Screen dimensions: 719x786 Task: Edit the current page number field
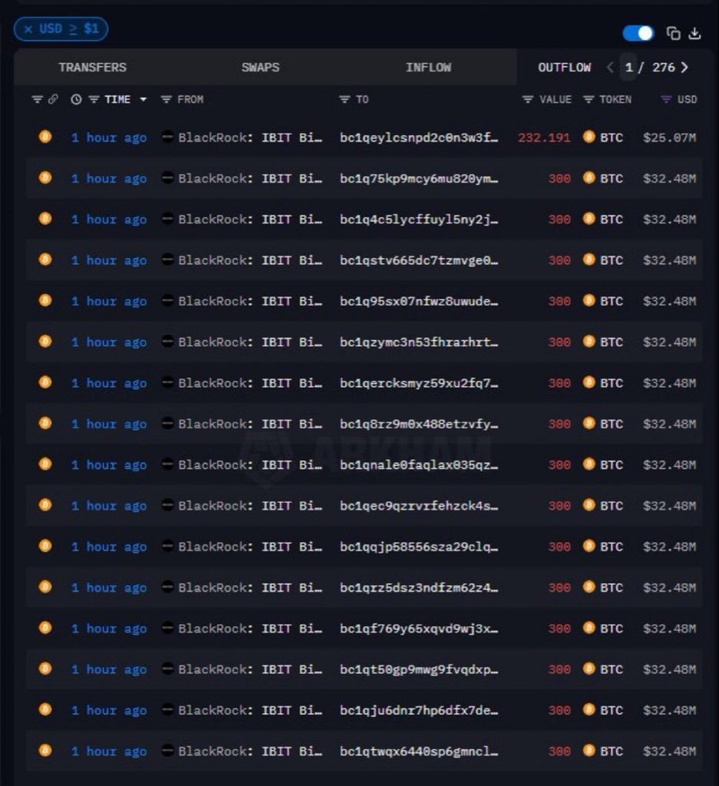[x=628, y=68]
